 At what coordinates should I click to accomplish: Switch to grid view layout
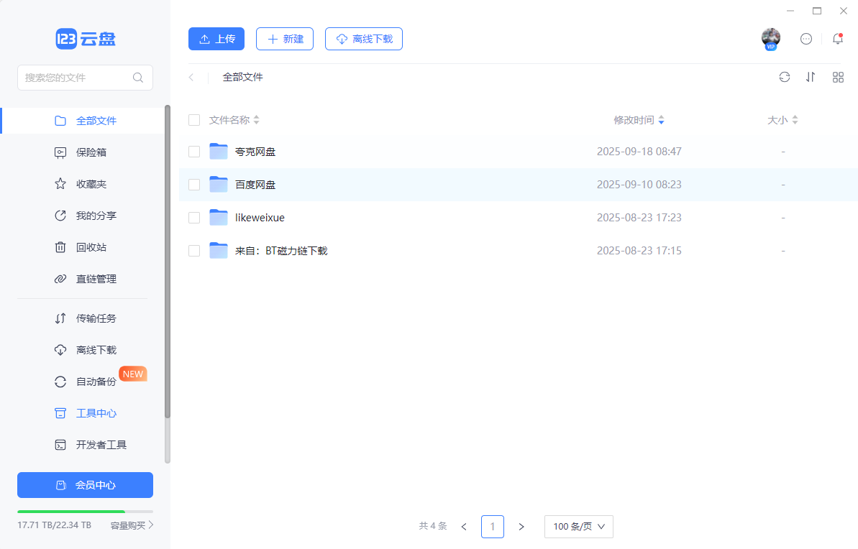(x=838, y=77)
